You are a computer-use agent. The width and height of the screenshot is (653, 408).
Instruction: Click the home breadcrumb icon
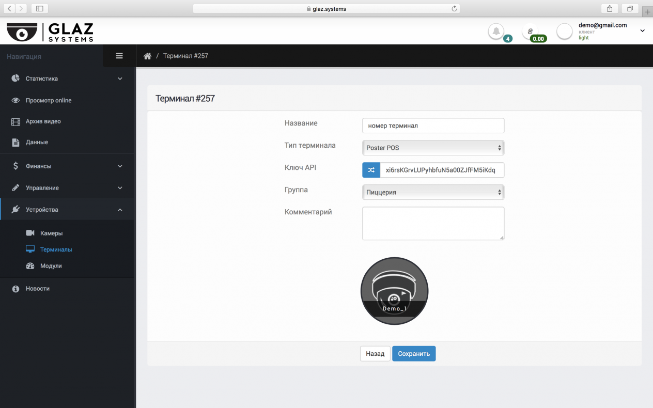[147, 56]
